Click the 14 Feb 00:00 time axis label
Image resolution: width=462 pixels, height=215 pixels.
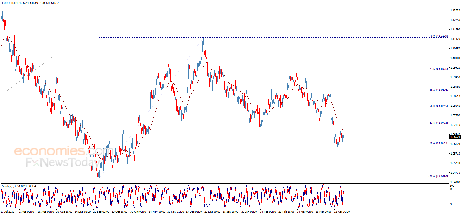coord(268,212)
